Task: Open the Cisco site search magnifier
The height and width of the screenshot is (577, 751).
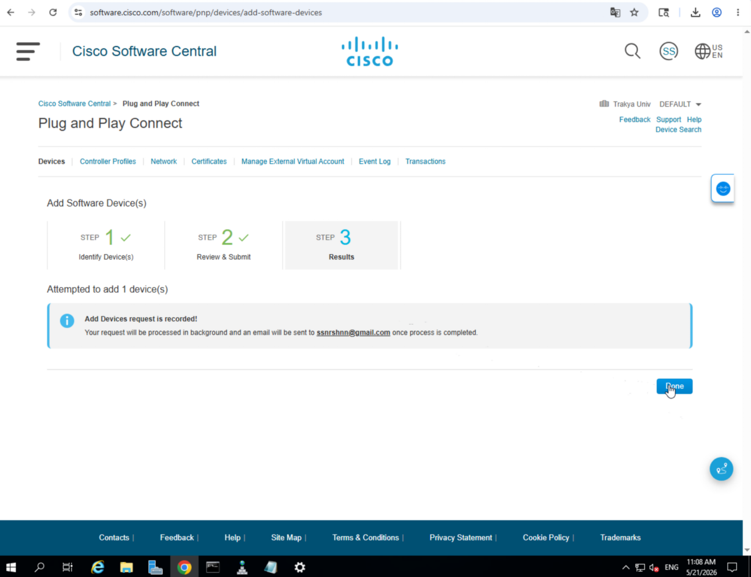Action: click(x=633, y=51)
